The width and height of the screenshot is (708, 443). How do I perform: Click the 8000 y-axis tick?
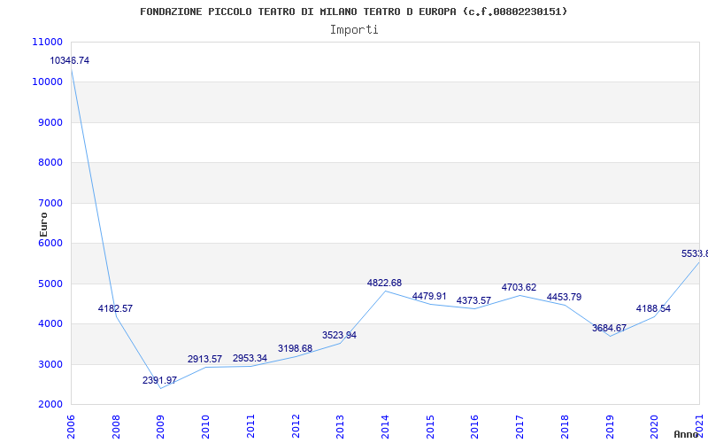tap(49, 163)
